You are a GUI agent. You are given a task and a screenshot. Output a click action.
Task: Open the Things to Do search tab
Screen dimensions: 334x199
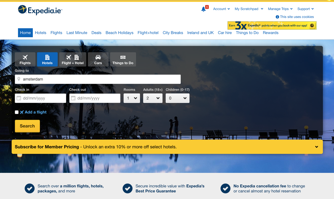(x=123, y=59)
